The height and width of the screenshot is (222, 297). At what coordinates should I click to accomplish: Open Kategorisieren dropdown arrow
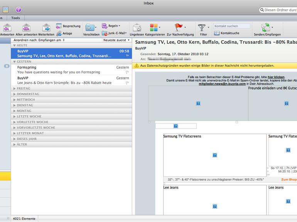point(159,28)
